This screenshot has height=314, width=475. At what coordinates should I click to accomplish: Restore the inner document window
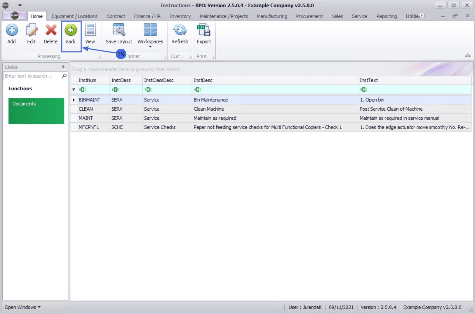455,16
